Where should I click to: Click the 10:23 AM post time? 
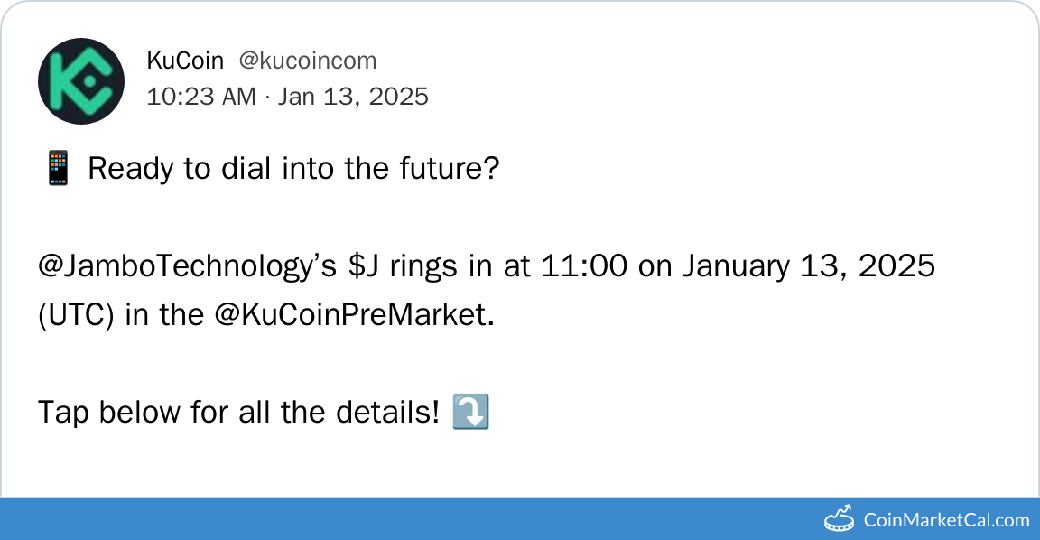201,97
